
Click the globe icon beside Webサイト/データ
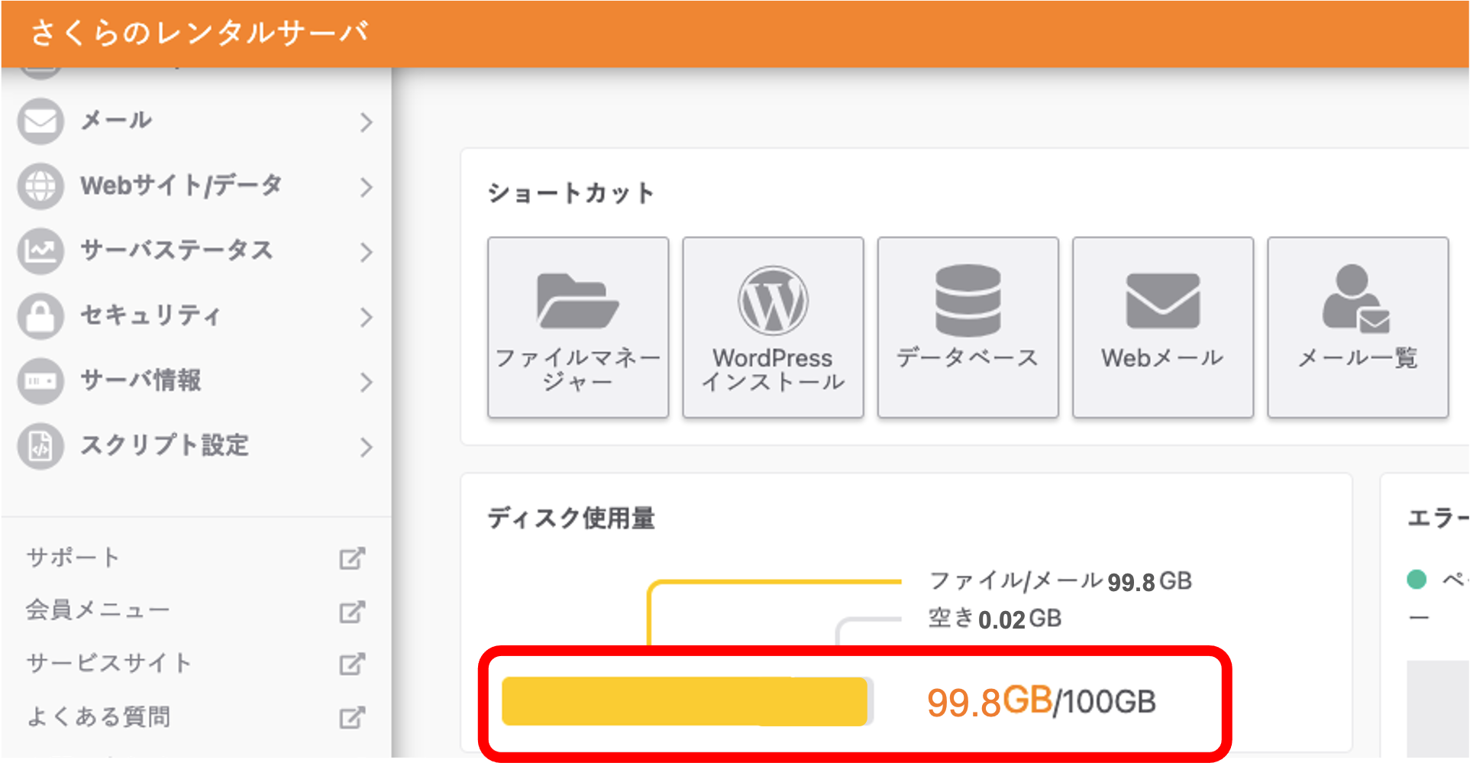(40, 186)
